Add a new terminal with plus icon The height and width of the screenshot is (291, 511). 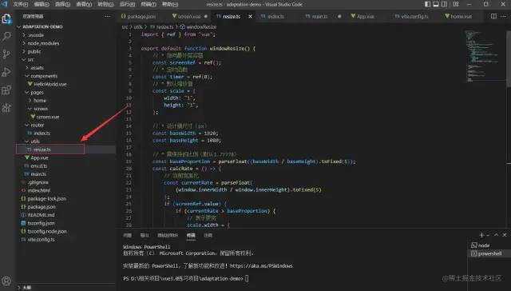point(481,235)
